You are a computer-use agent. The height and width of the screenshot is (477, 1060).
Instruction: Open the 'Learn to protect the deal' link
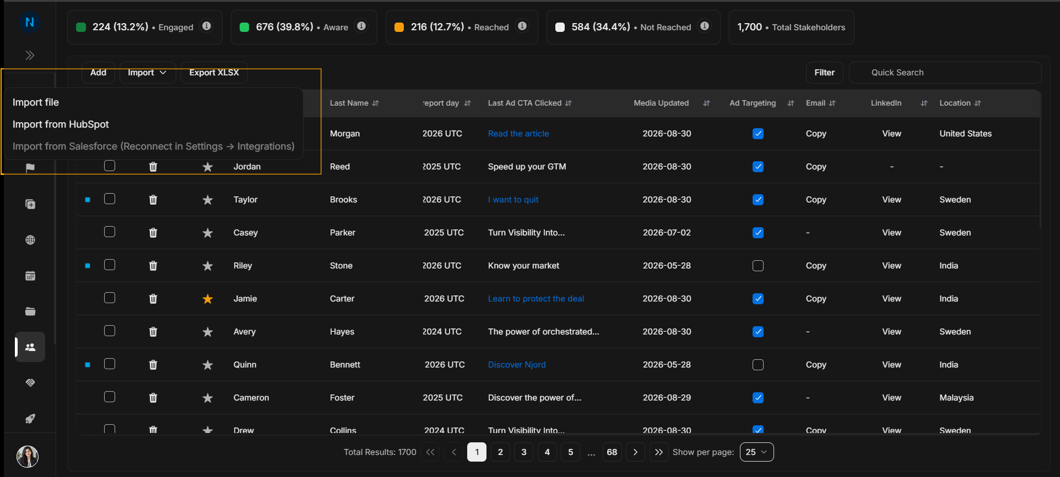pyautogui.click(x=536, y=299)
